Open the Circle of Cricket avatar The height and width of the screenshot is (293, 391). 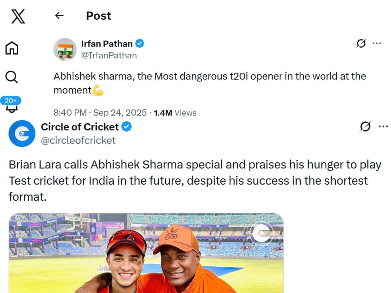(x=22, y=133)
